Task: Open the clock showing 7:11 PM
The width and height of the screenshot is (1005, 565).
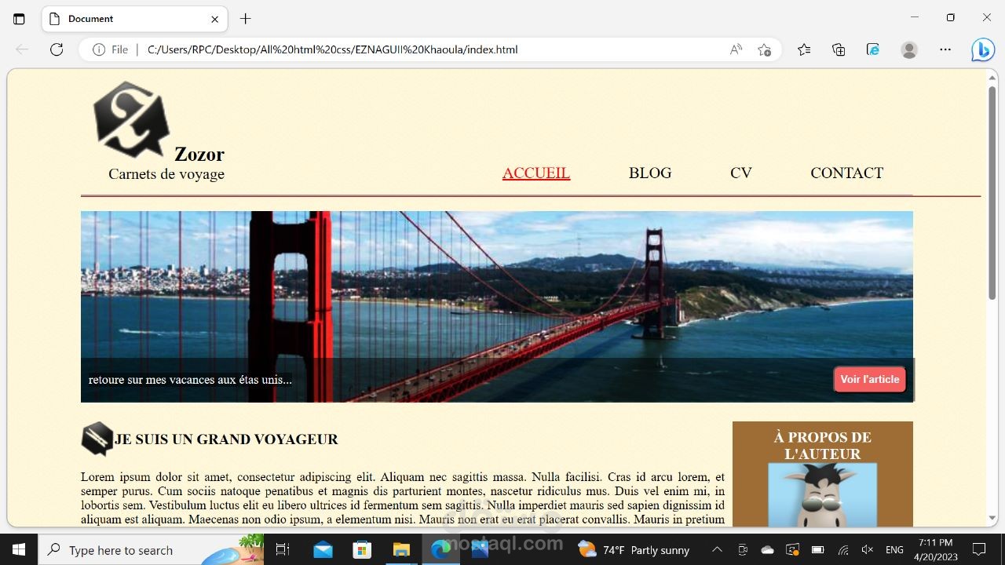Action: [x=936, y=549]
